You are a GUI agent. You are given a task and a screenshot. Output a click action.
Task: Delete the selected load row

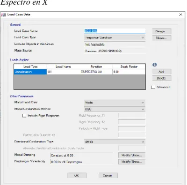coord(162,78)
